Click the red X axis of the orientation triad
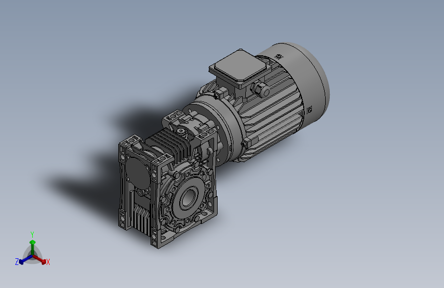Image resolution: width=444 pixels, height=288 pixels. (x=40, y=259)
